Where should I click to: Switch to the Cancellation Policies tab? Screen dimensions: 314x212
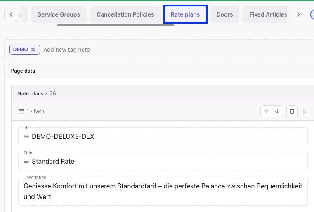[x=125, y=14]
